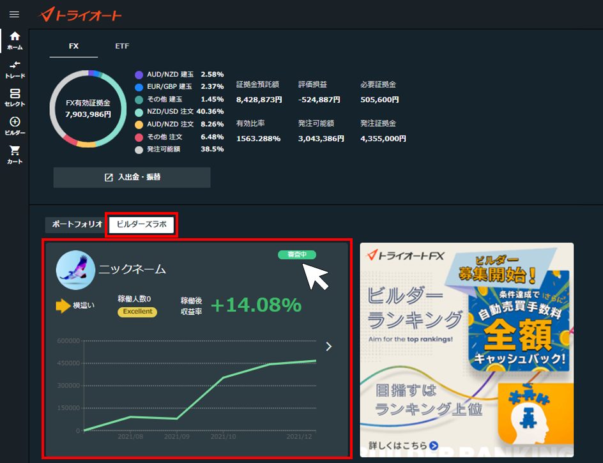Click the 稼働人数0 label
This screenshot has width=603, height=463.
(x=134, y=299)
